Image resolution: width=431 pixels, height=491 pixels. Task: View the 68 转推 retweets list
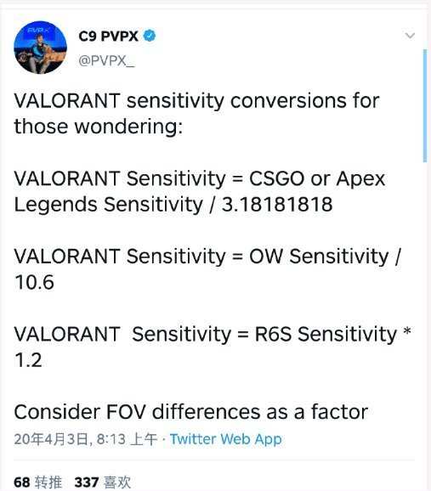38,482
